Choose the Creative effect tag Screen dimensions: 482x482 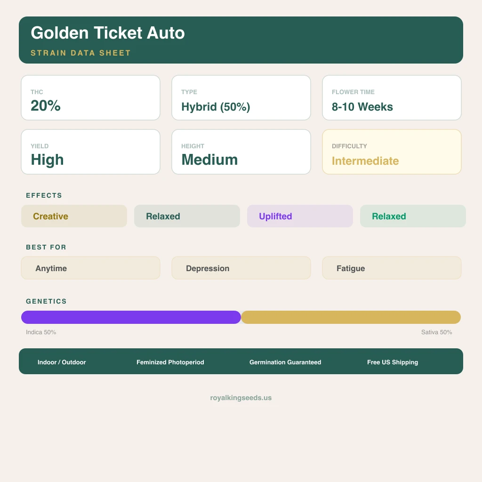click(x=74, y=216)
